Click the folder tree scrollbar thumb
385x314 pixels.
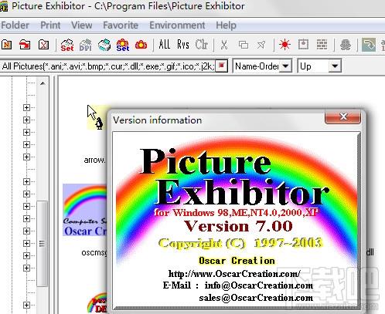click(43, 243)
